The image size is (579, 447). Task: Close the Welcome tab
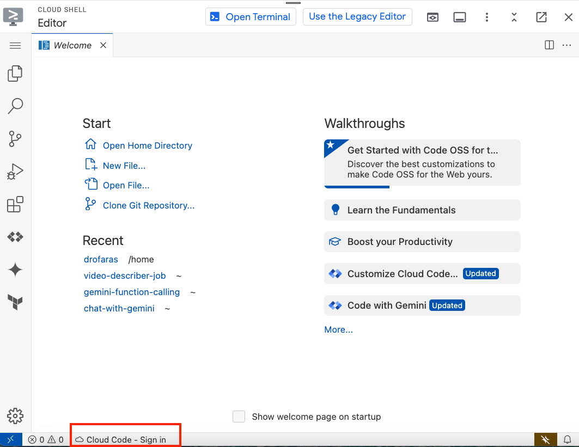click(103, 46)
